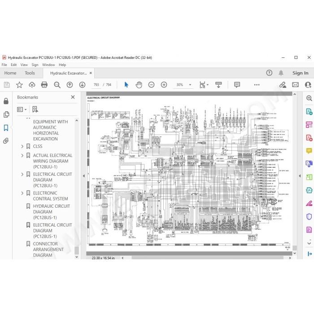Viewport: 314px width, 314px height.
Task: Add new bookmark icon
Action: point(35,109)
